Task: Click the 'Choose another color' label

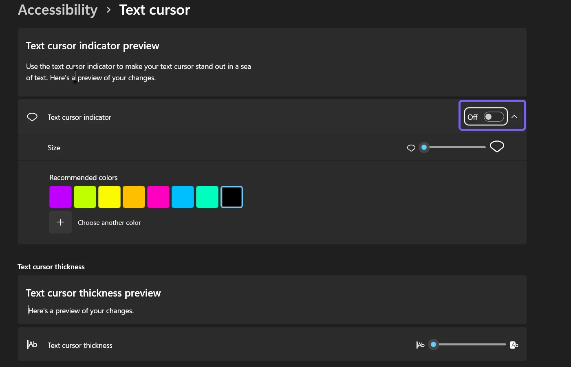Action: click(x=109, y=222)
